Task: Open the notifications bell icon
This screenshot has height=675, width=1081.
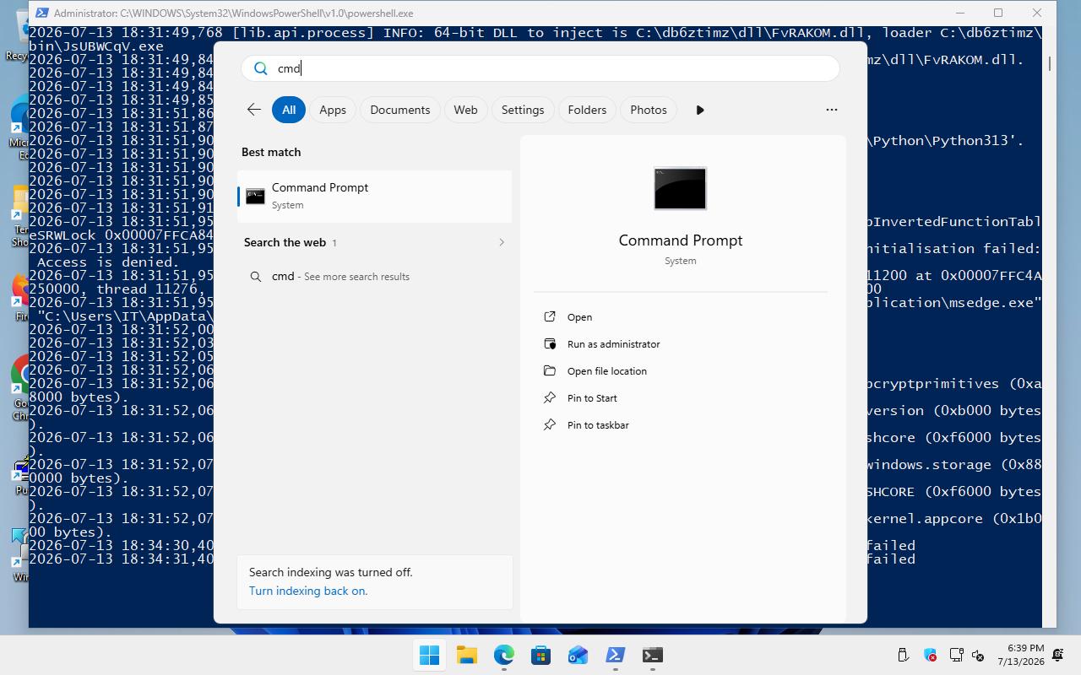Action: click(x=1058, y=655)
